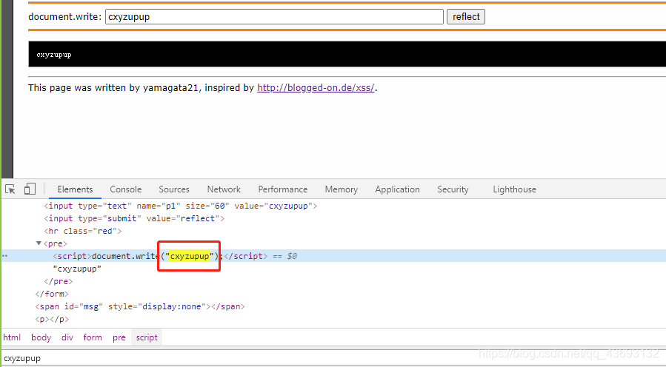Select the hr class="red" DOM line
This screenshot has width=666, height=367.
tap(83, 232)
